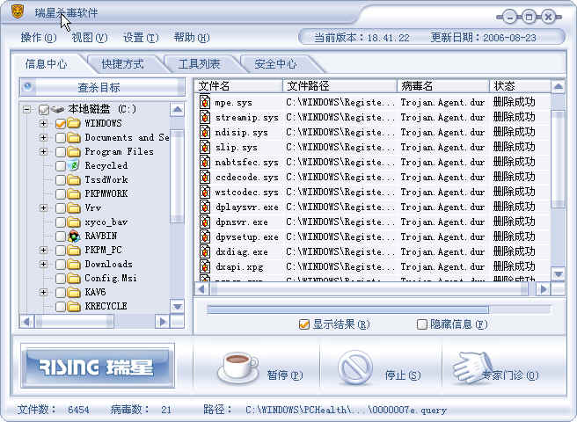
Task: Click the local disk C: drive icon
Action: tap(57, 109)
